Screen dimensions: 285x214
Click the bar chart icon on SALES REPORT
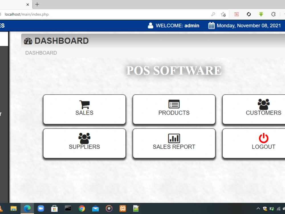pyautogui.click(x=174, y=138)
